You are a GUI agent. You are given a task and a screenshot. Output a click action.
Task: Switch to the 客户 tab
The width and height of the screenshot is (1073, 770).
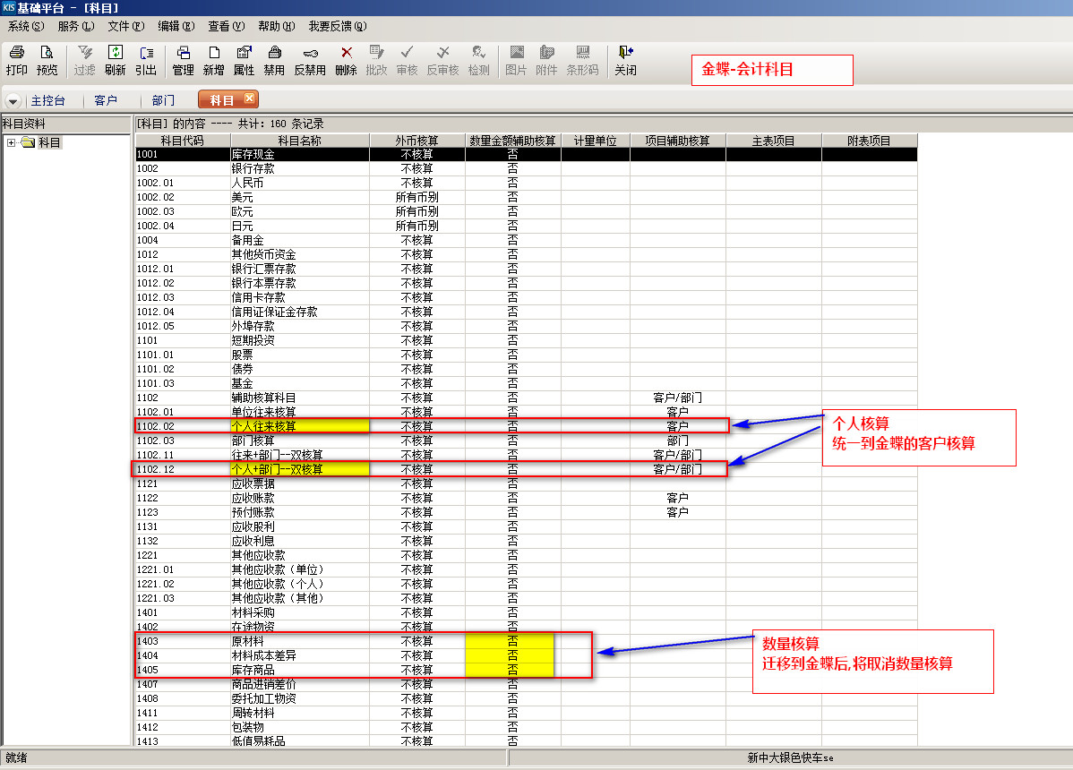106,101
